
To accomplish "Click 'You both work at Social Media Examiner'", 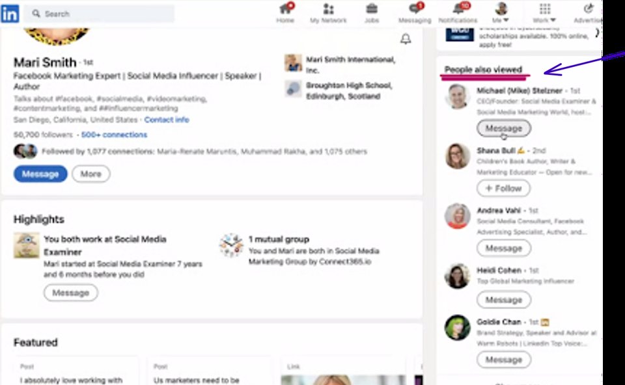I will [105, 246].
